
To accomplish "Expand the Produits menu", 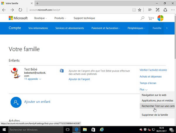I will pos(60,18).
